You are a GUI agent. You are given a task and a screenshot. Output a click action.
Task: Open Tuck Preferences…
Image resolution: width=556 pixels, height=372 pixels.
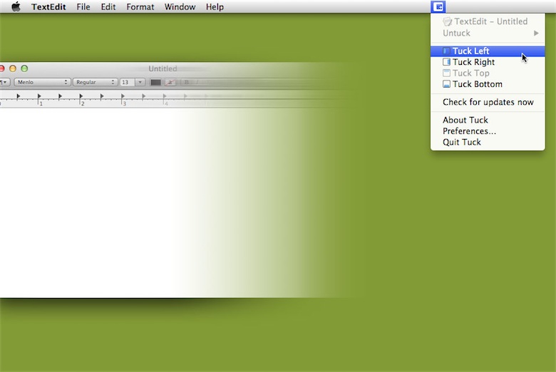488,131
